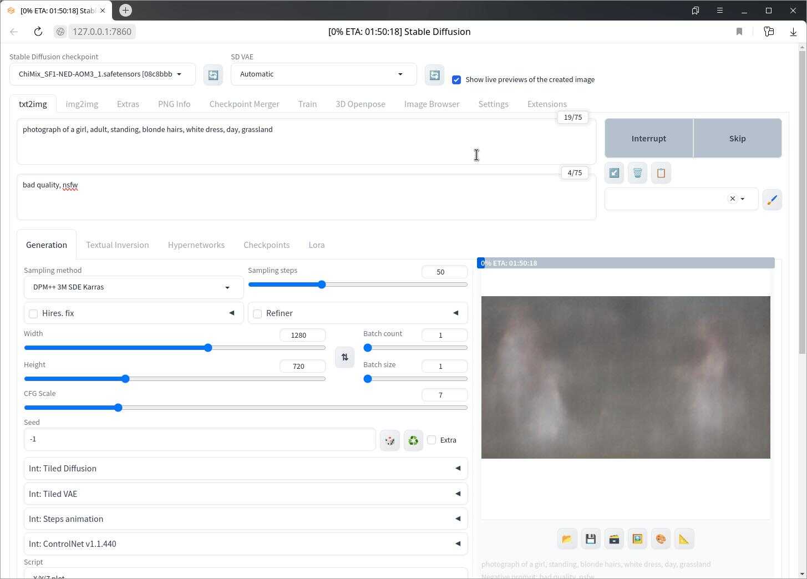Go back in the browser
Image resolution: width=807 pixels, height=579 pixels.
pos(14,32)
